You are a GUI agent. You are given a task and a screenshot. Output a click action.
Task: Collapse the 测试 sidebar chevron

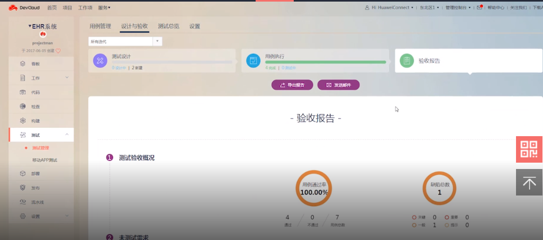click(x=67, y=134)
